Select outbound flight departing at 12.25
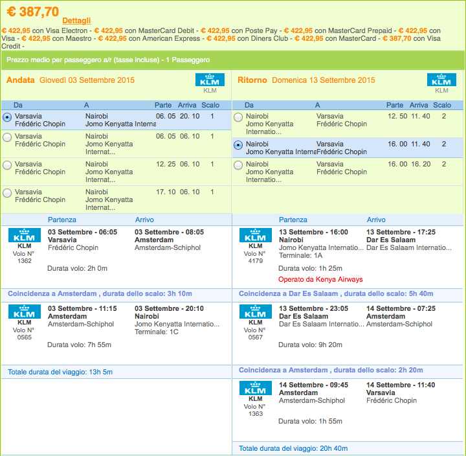 (7, 165)
